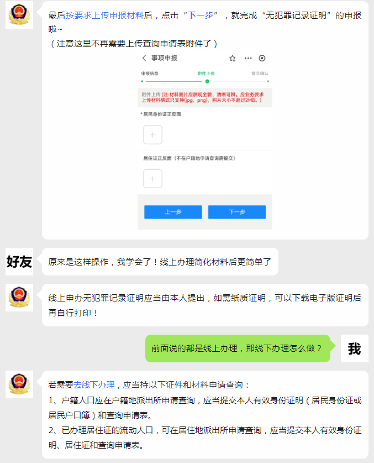The width and height of the screenshot is (374, 463).
Task: Click the plus box under 居住证正反面
Action: tap(152, 179)
